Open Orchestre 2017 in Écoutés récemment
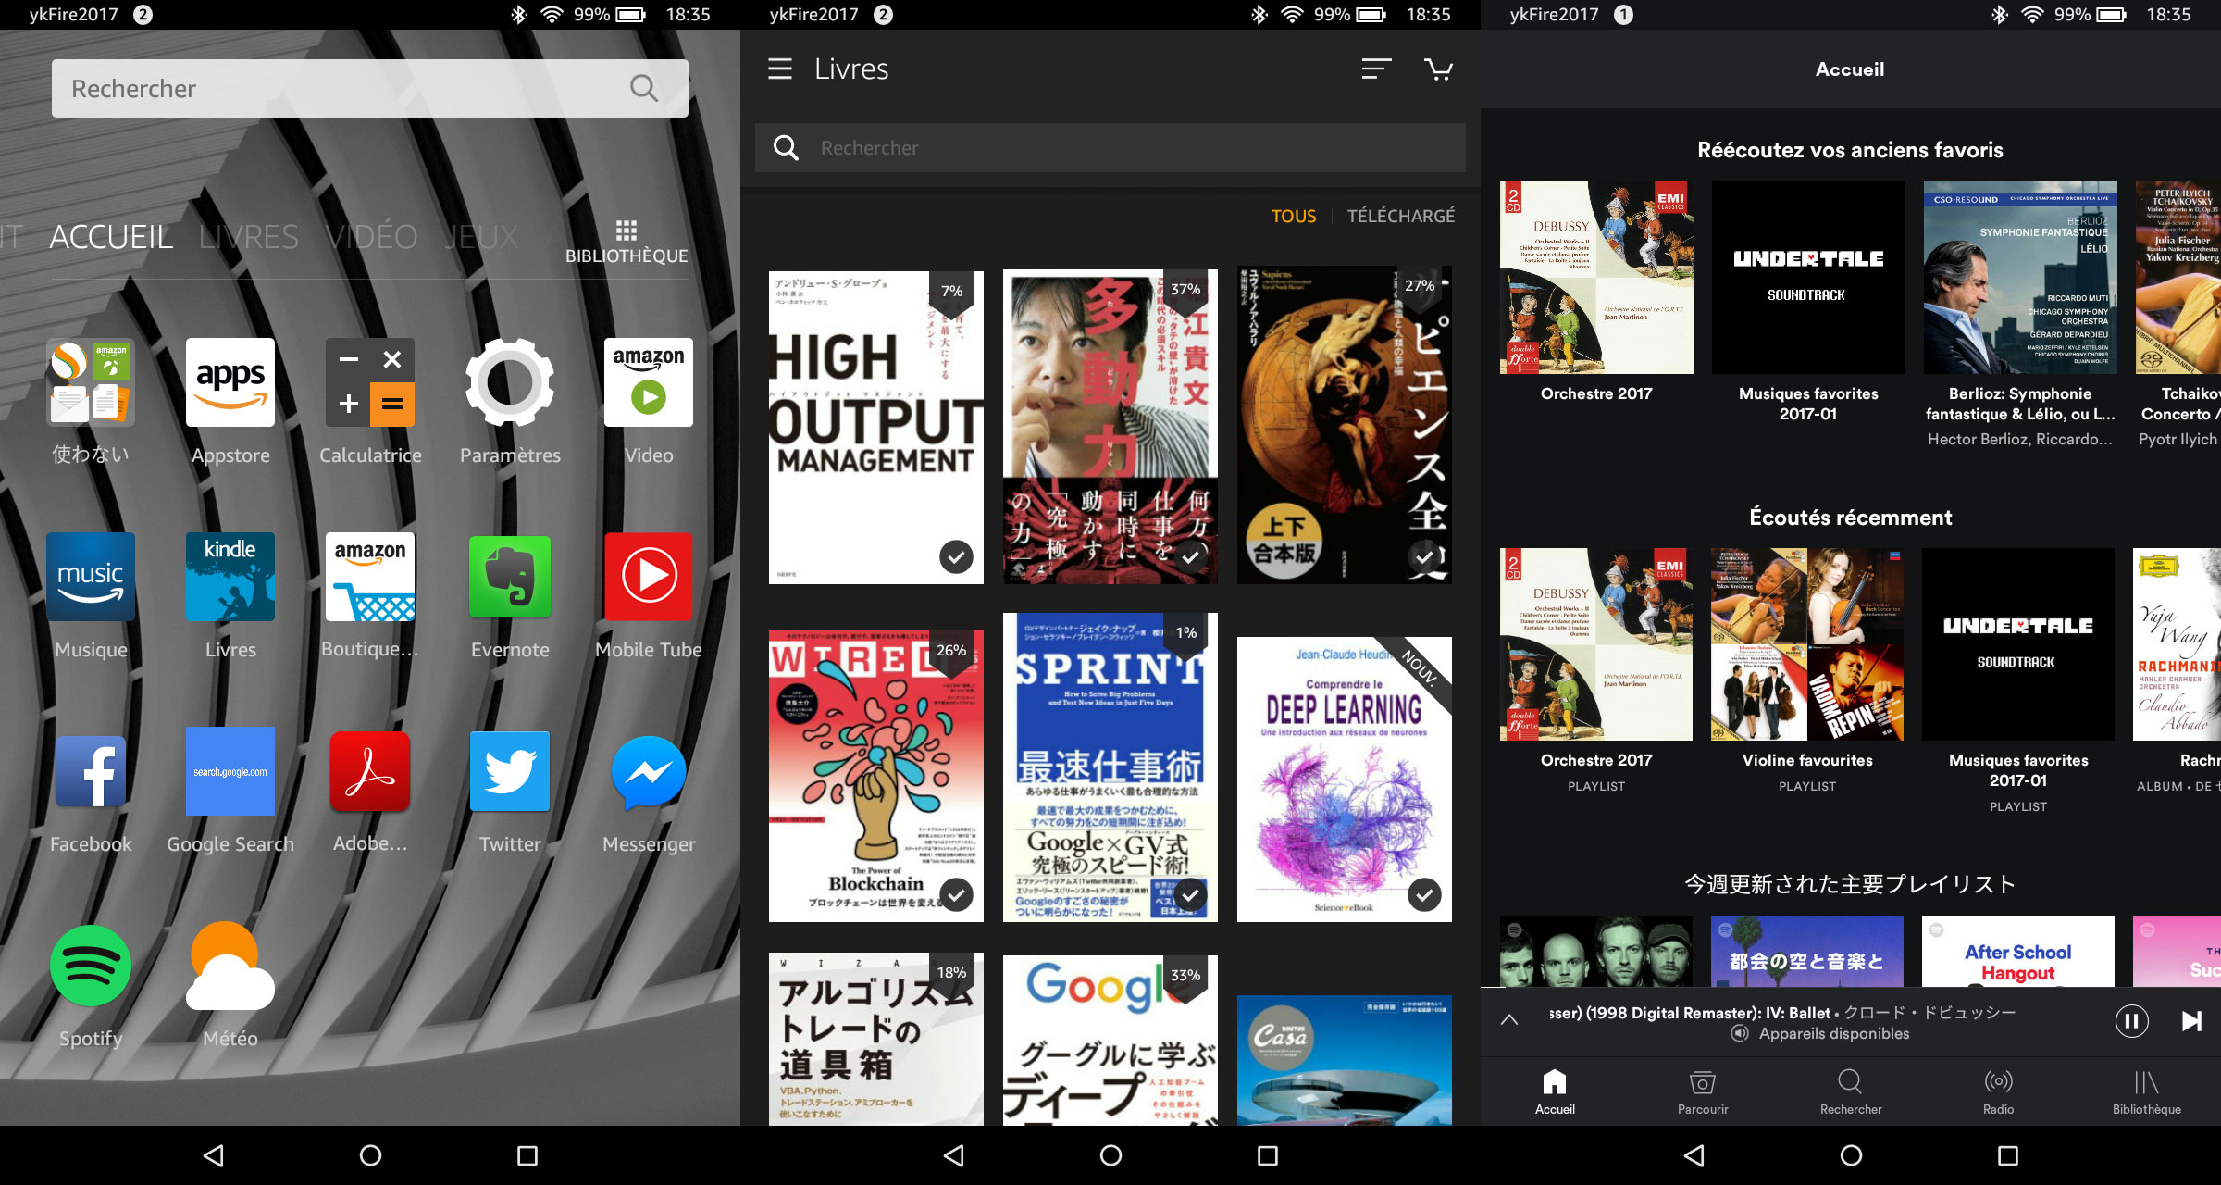 (x=1596, y=644)
